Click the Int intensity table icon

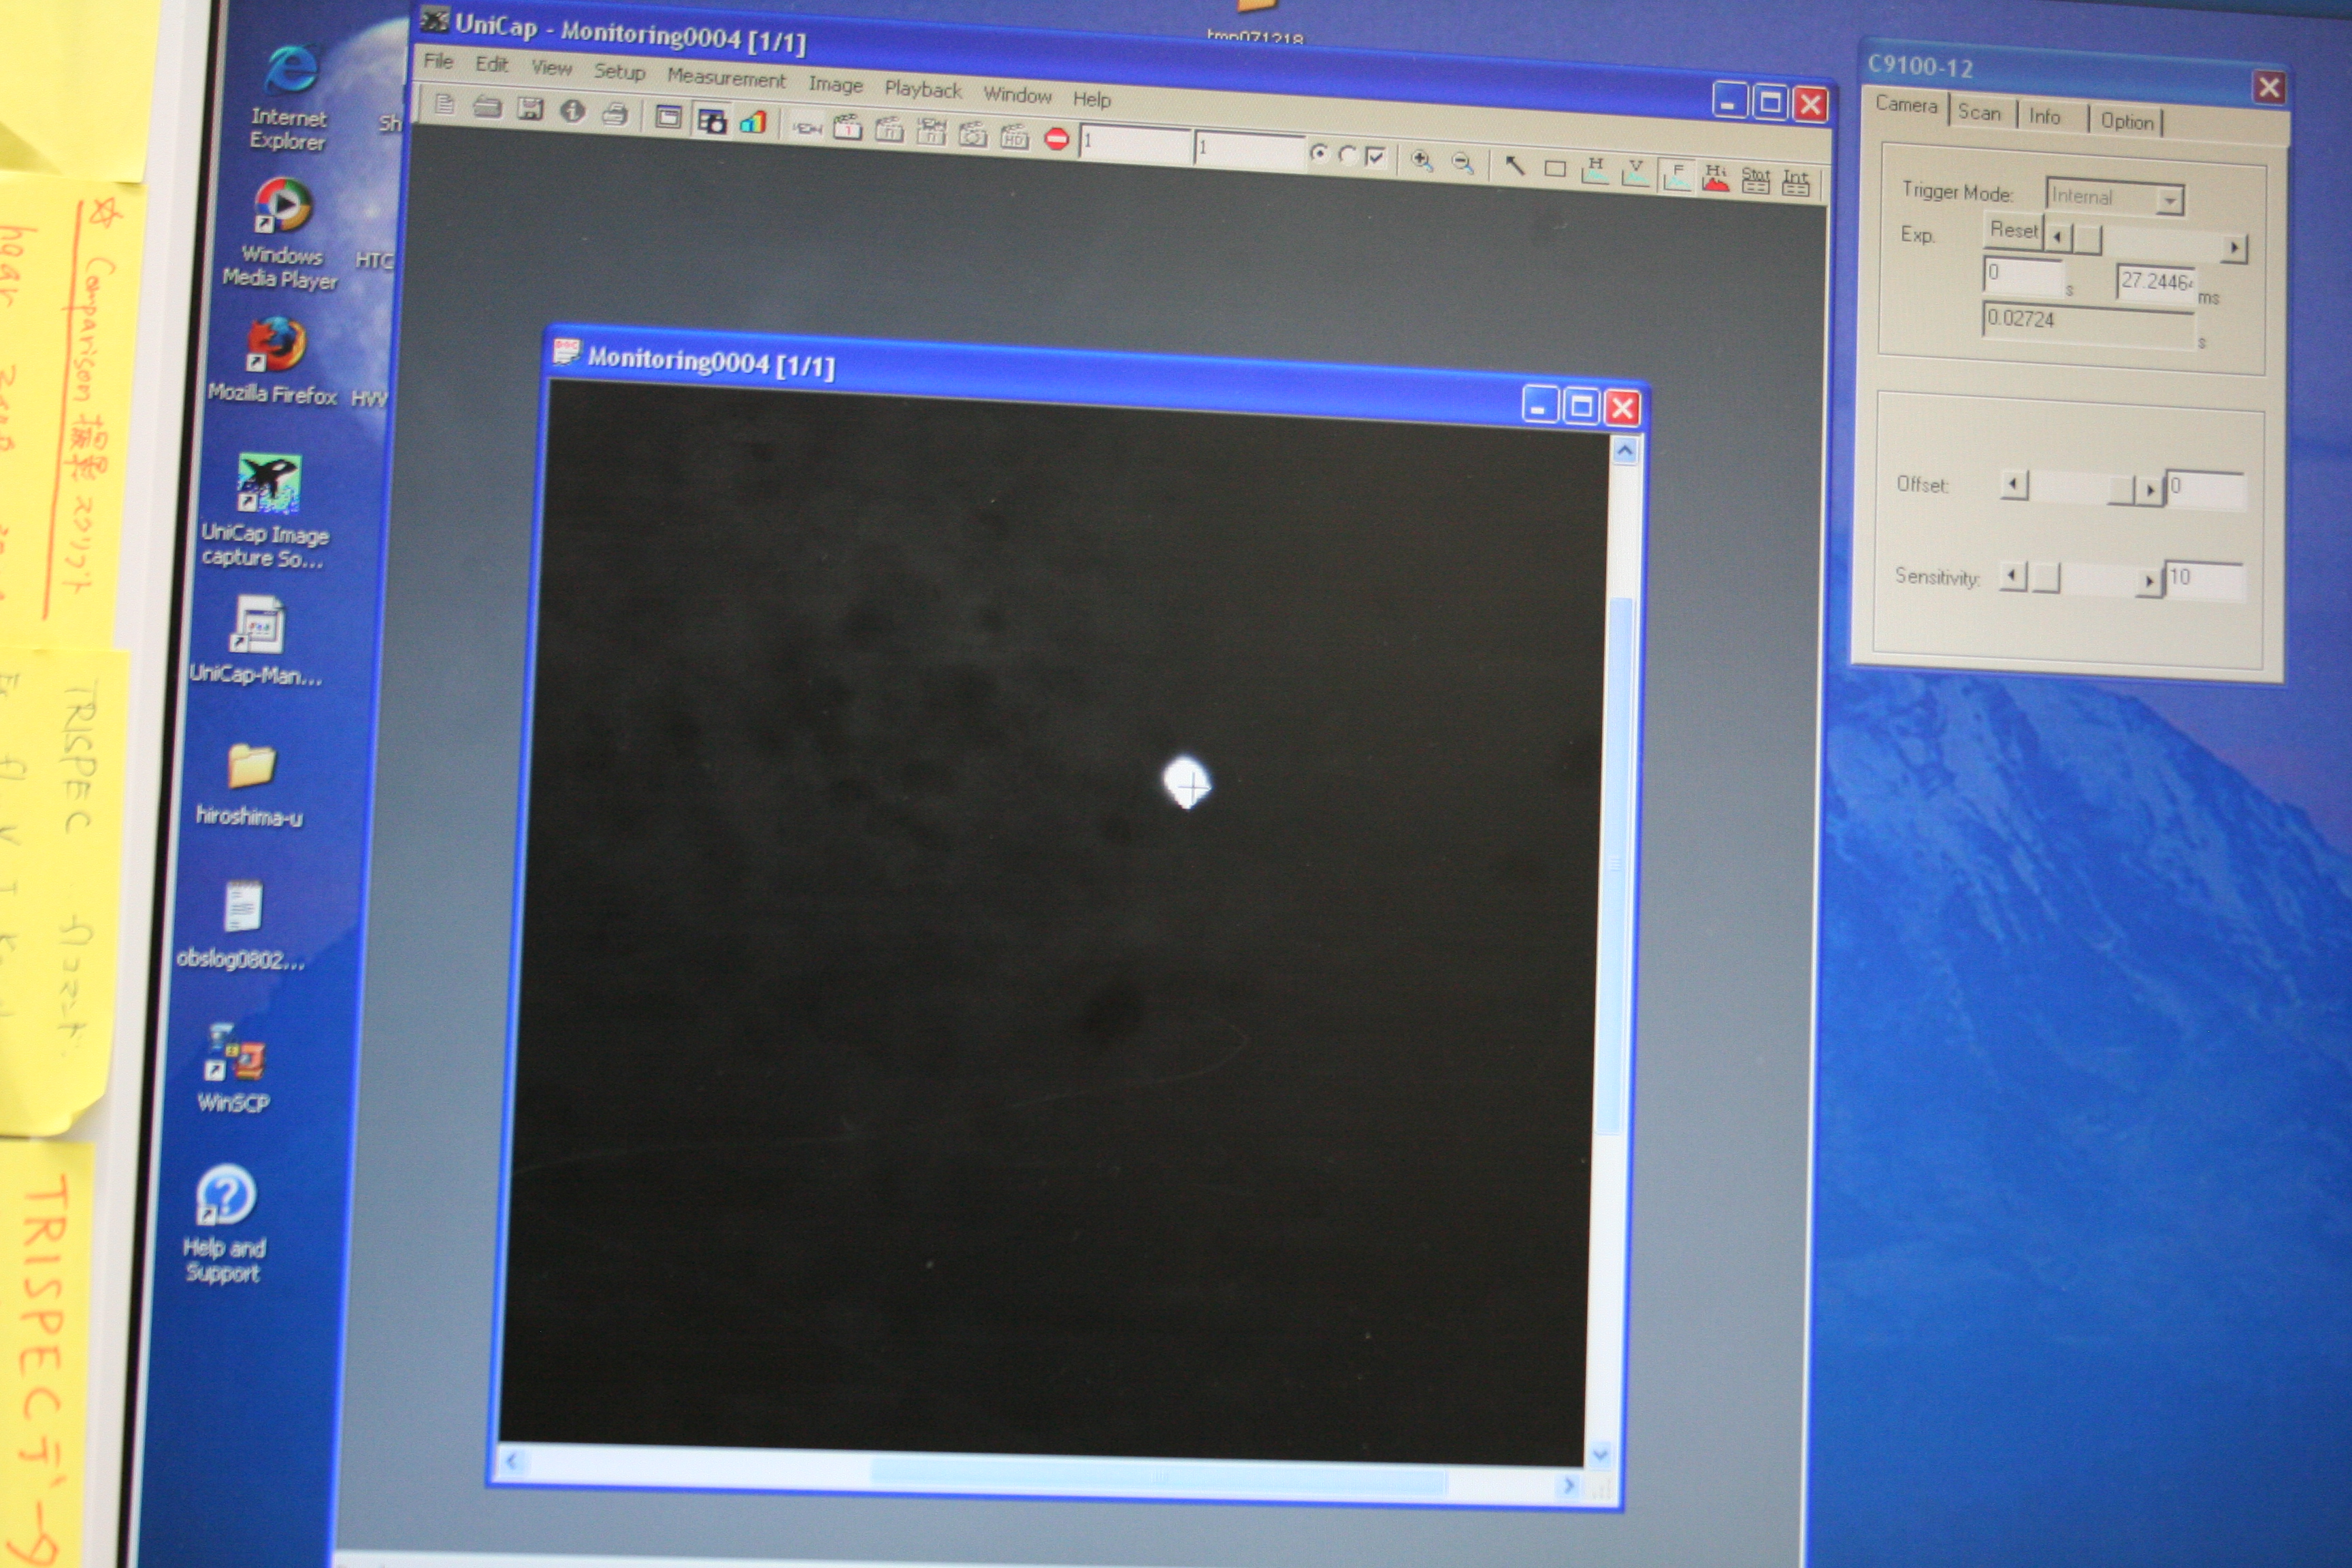(1796, 182)
